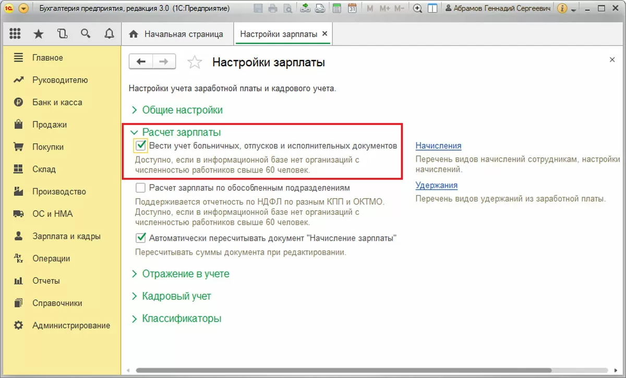Click the Get link icon in title bar
The width and height of the screenshot is (626, 378).
[x=306, y=8]
